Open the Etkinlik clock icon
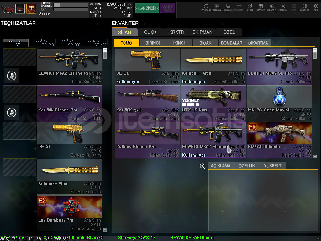The width and height of the screenshot is (321, 241). (206, 7)
